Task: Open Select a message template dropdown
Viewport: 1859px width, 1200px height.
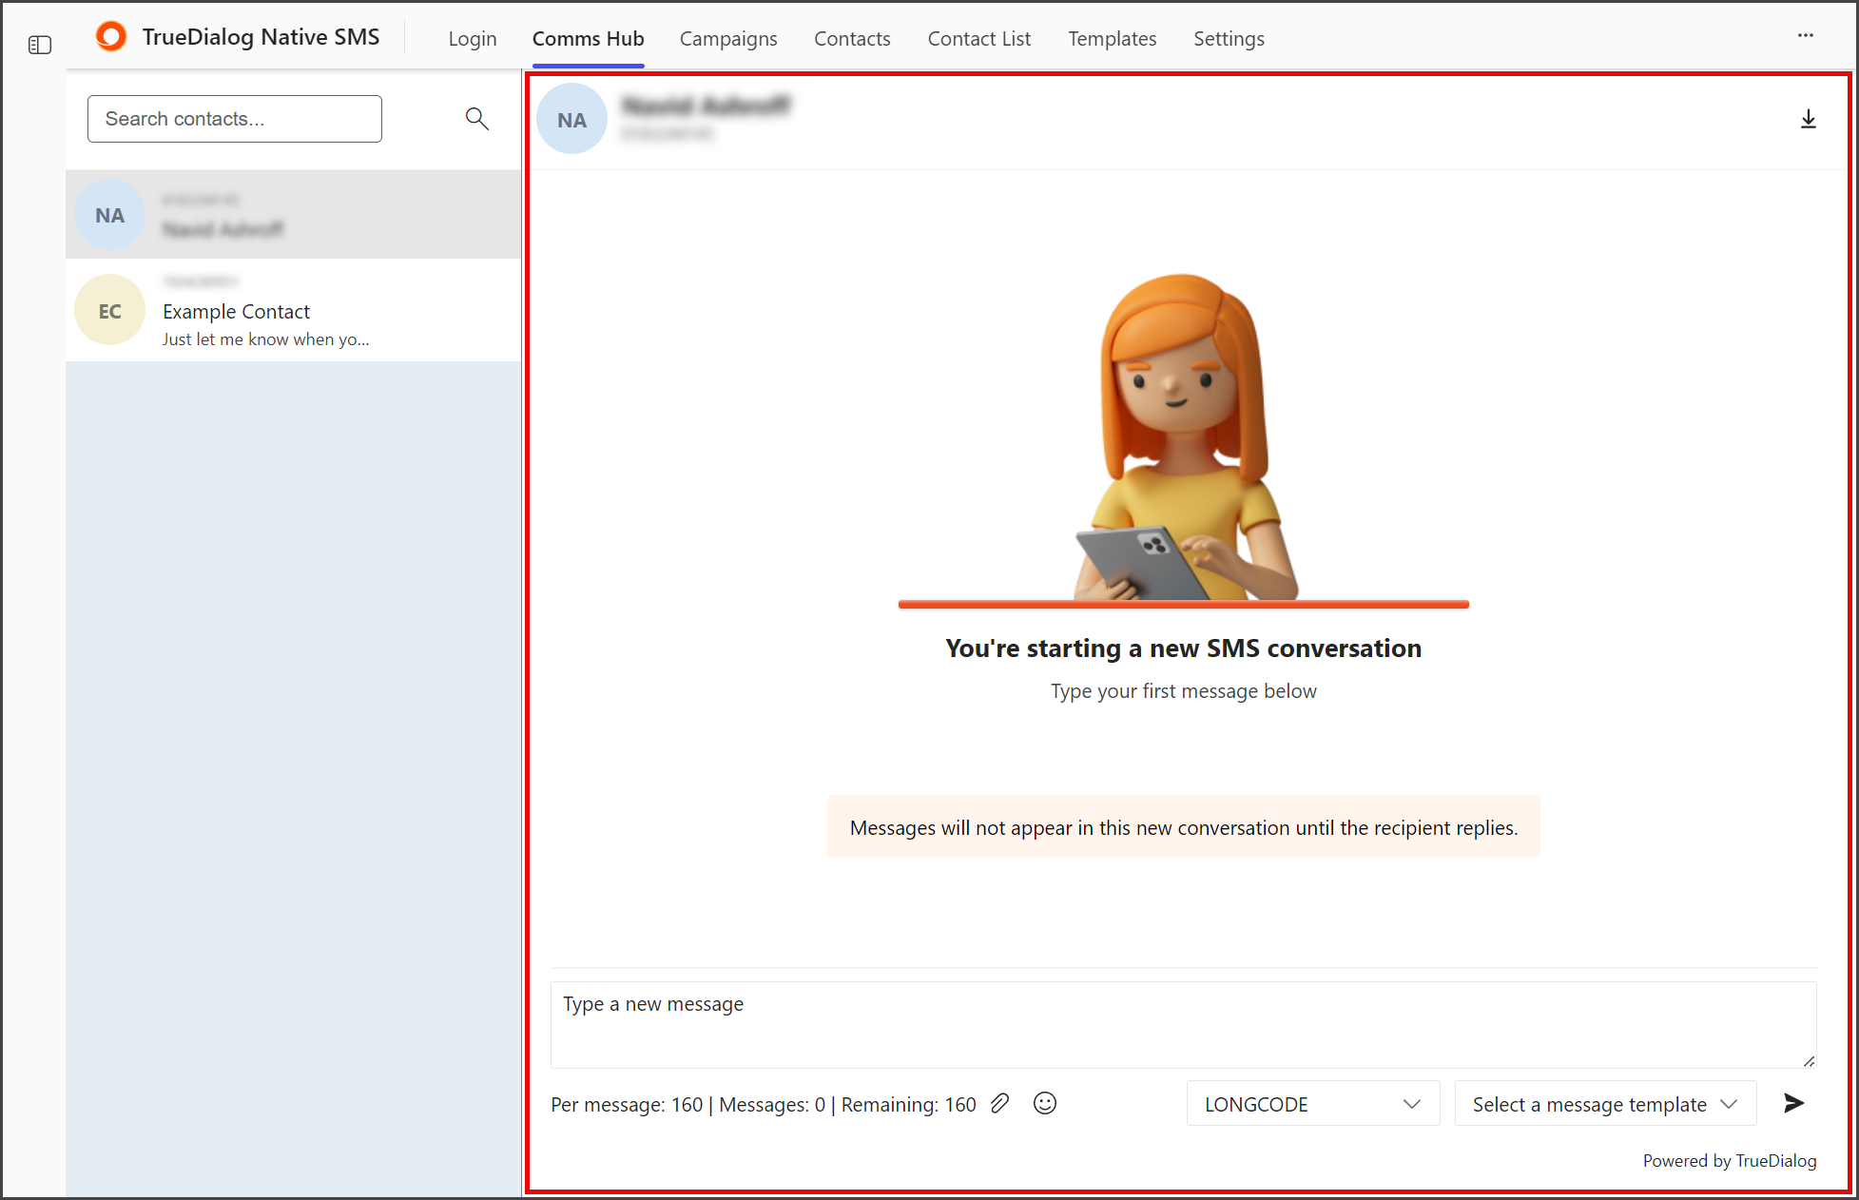Action: click(1605, 1103)
